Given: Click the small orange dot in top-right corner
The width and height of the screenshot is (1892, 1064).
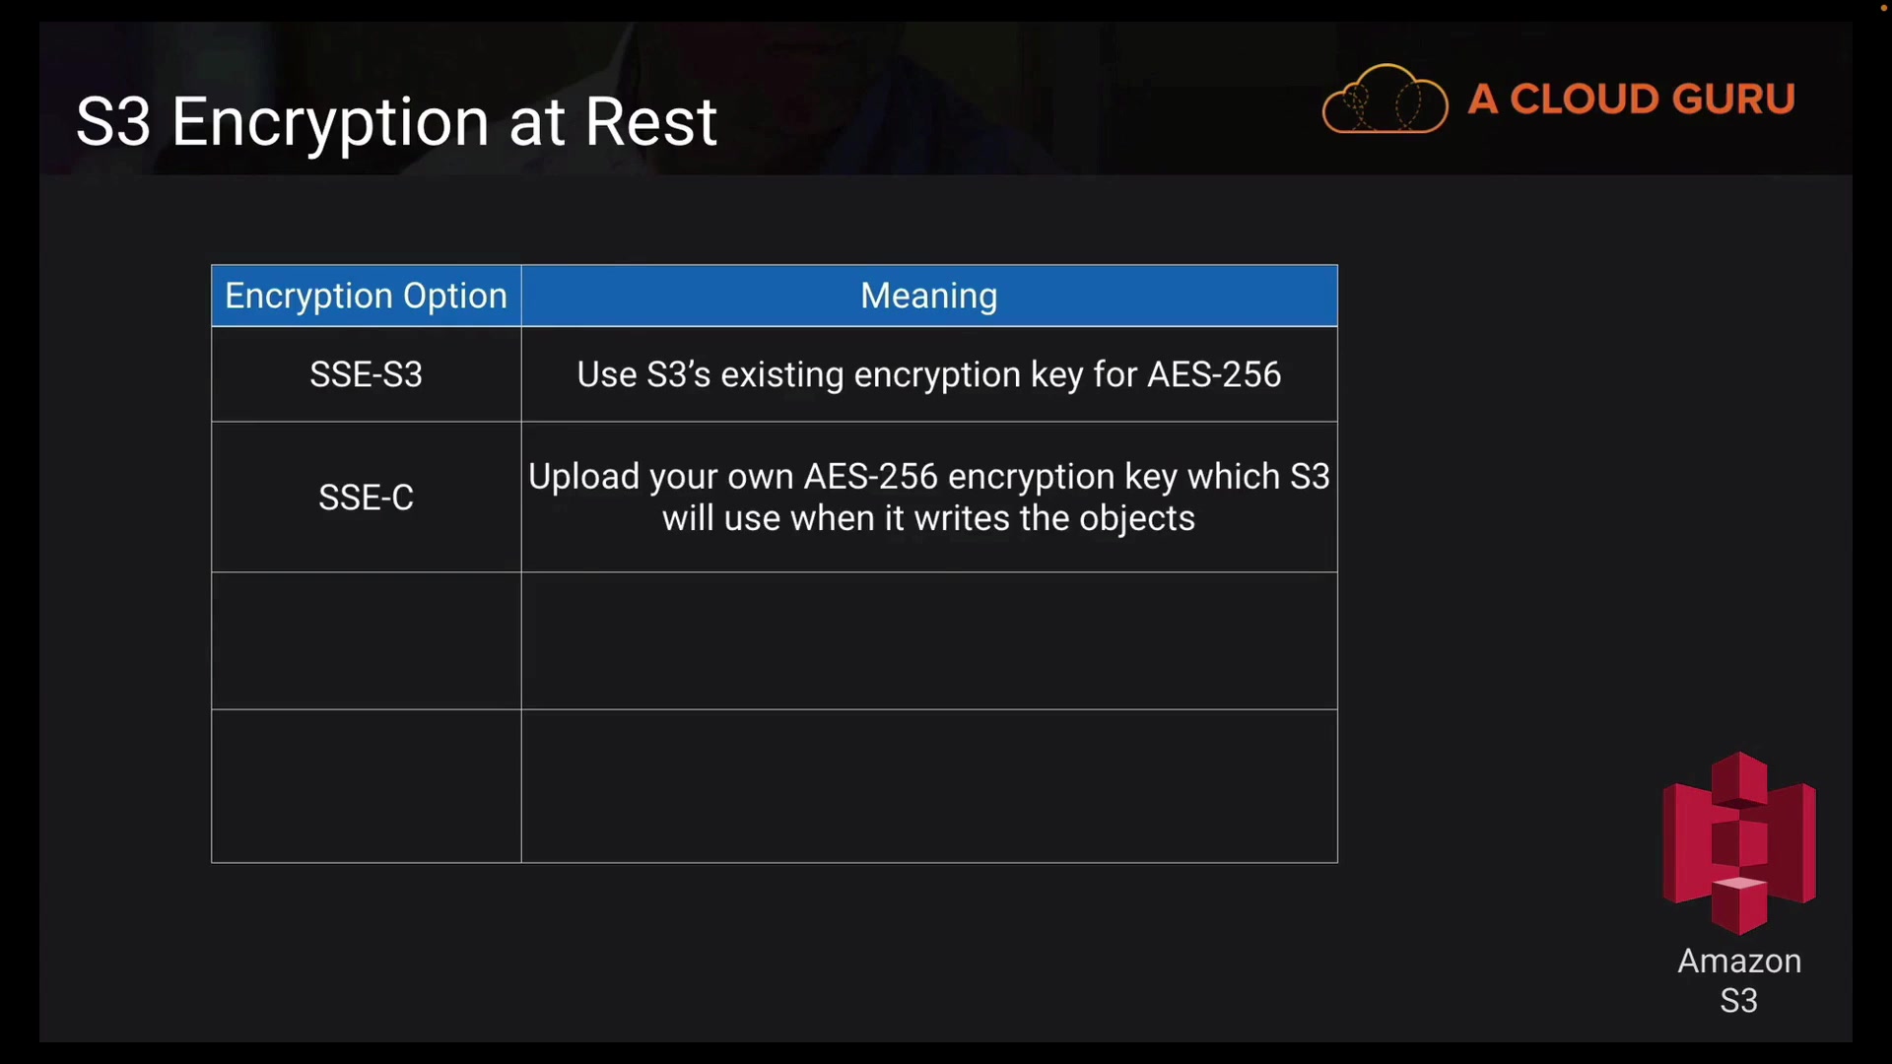Looking at the screenshot, I should (1883, 8).
